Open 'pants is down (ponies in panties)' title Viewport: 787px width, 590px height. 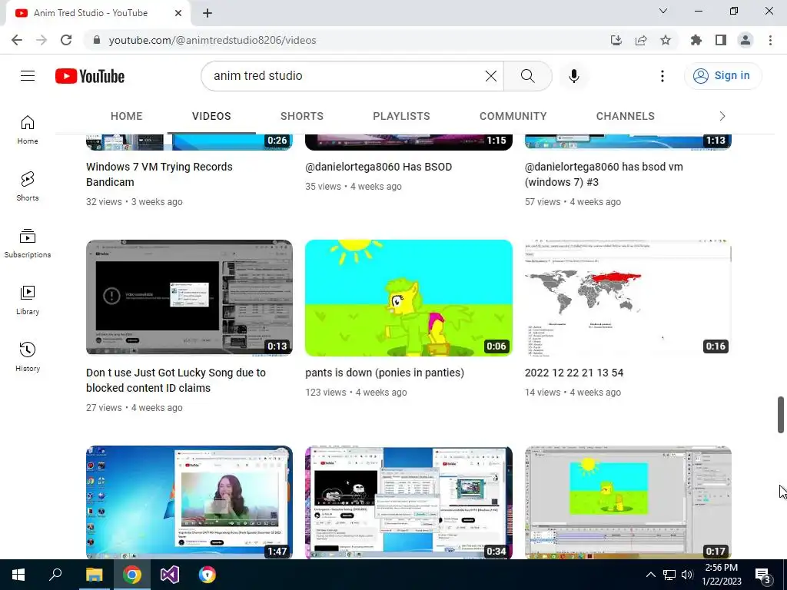(384, 373)
